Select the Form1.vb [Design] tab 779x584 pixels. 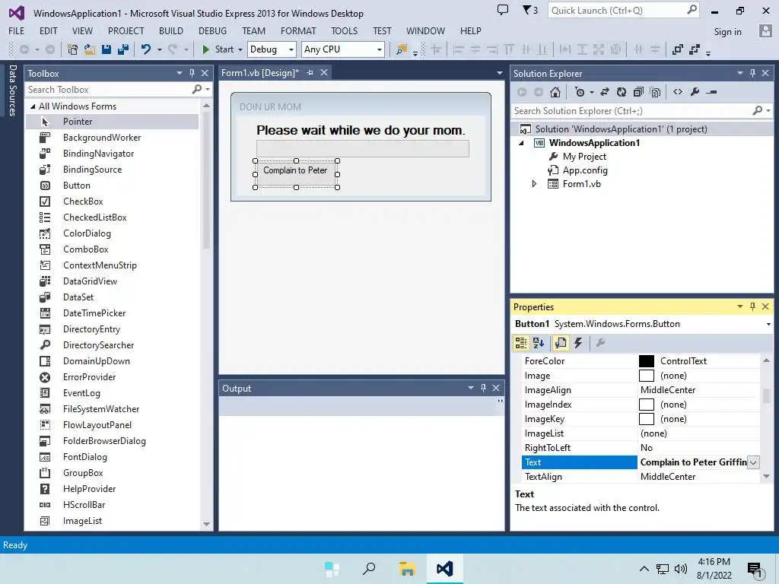(x=260, y=73)
